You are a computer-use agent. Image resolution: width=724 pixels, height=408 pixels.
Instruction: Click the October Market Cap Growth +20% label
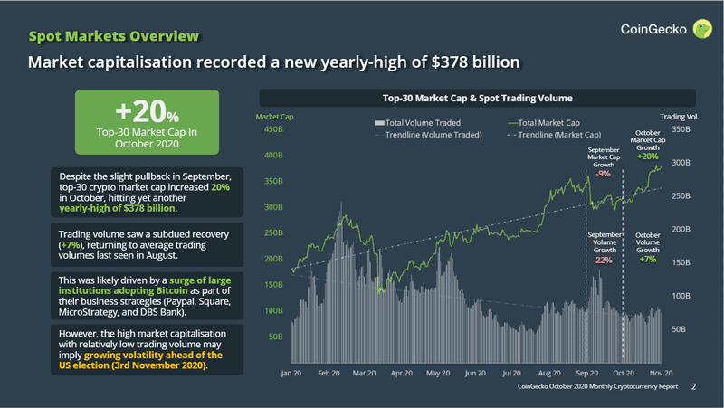(x=648, y=145)
